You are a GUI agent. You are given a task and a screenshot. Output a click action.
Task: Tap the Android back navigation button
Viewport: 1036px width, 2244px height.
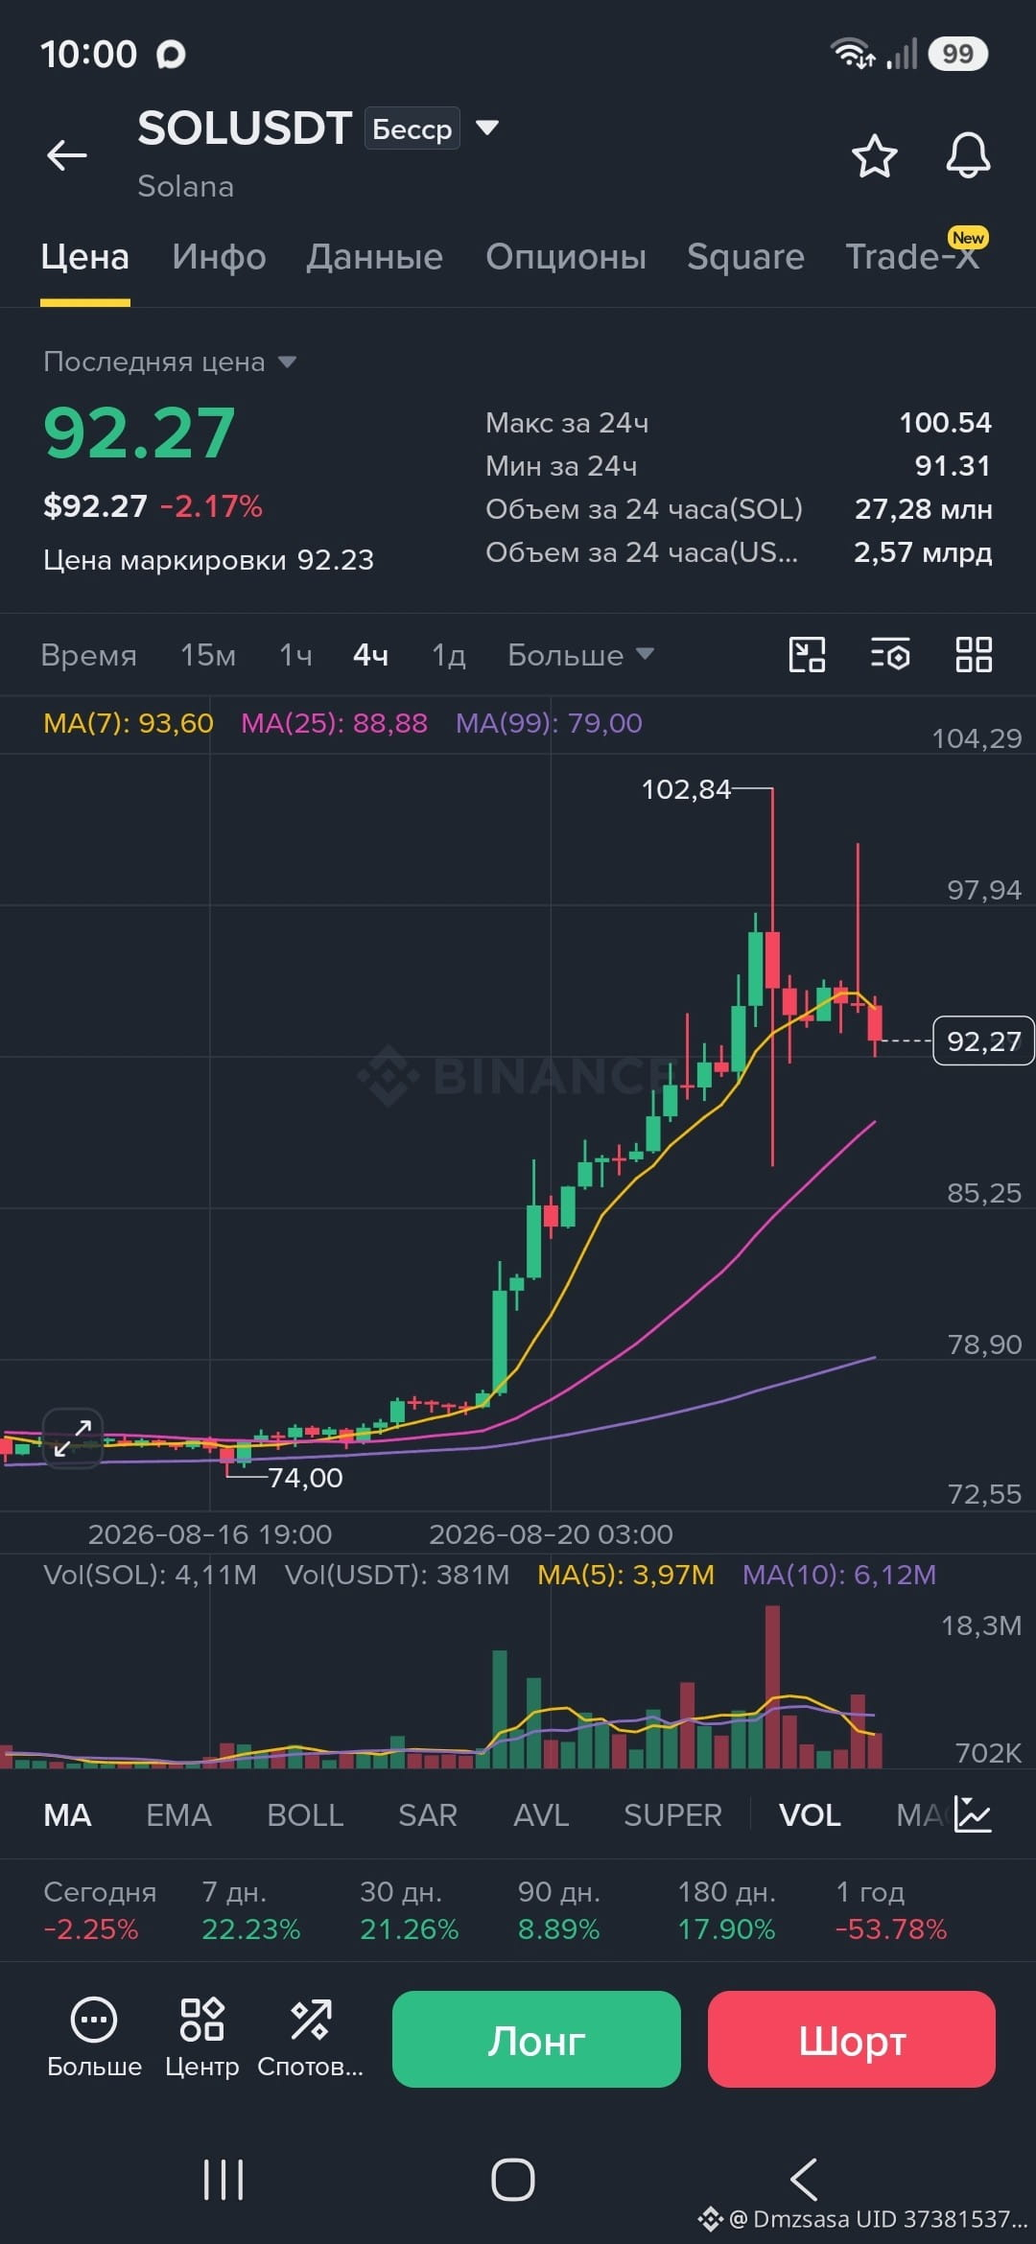804,2179
